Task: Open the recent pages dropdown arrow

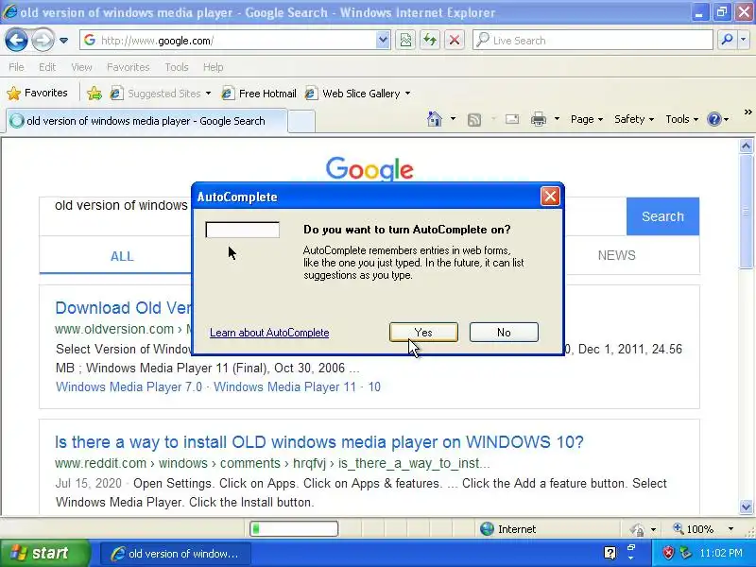Action: (x=63, y=41)
